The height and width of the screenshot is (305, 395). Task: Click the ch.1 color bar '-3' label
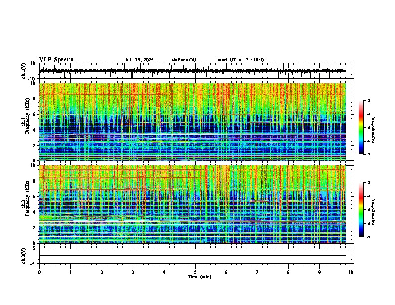368,100
